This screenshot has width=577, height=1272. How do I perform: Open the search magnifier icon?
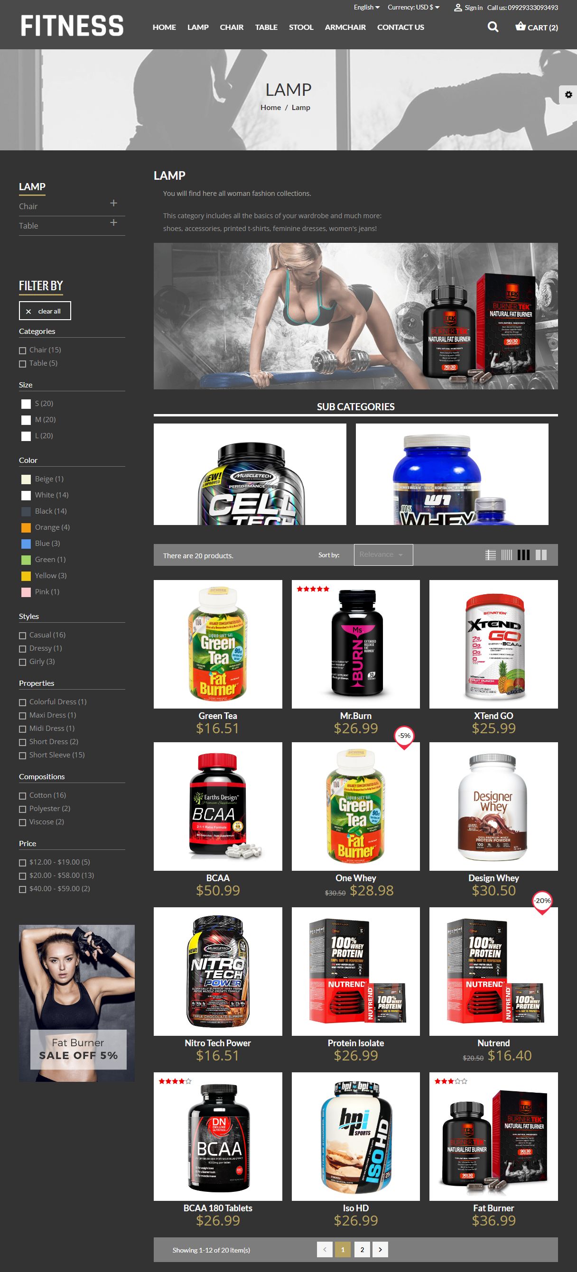pos(493,27)
